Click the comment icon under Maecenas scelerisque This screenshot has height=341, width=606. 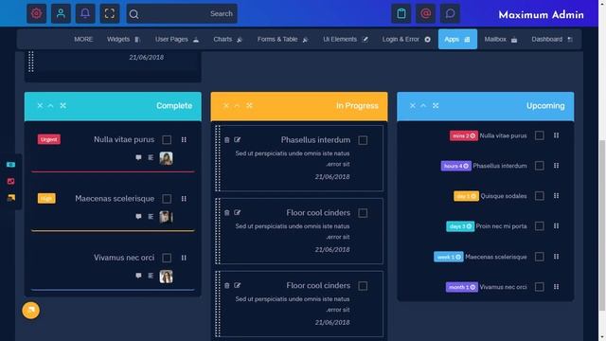(138, 217)
